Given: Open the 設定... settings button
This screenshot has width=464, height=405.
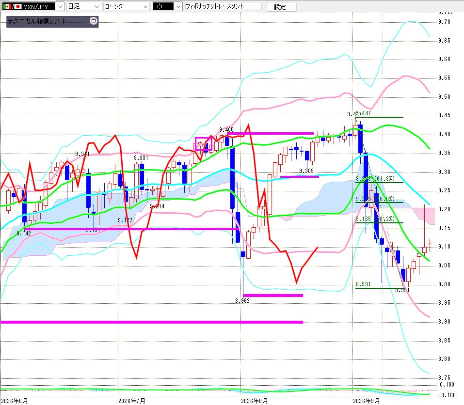Looking at the screenshot, I should click(x=281, y=7).
